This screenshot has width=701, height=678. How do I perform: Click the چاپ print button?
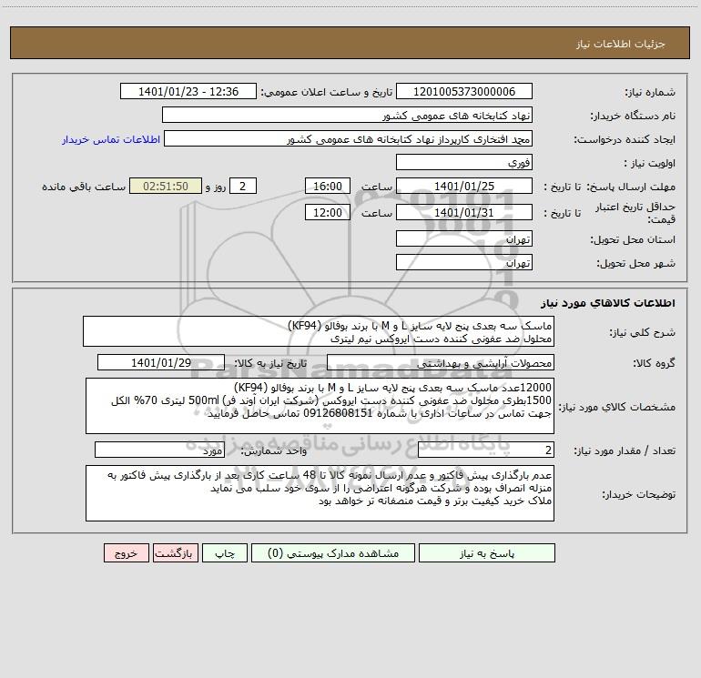pos(225,553)
